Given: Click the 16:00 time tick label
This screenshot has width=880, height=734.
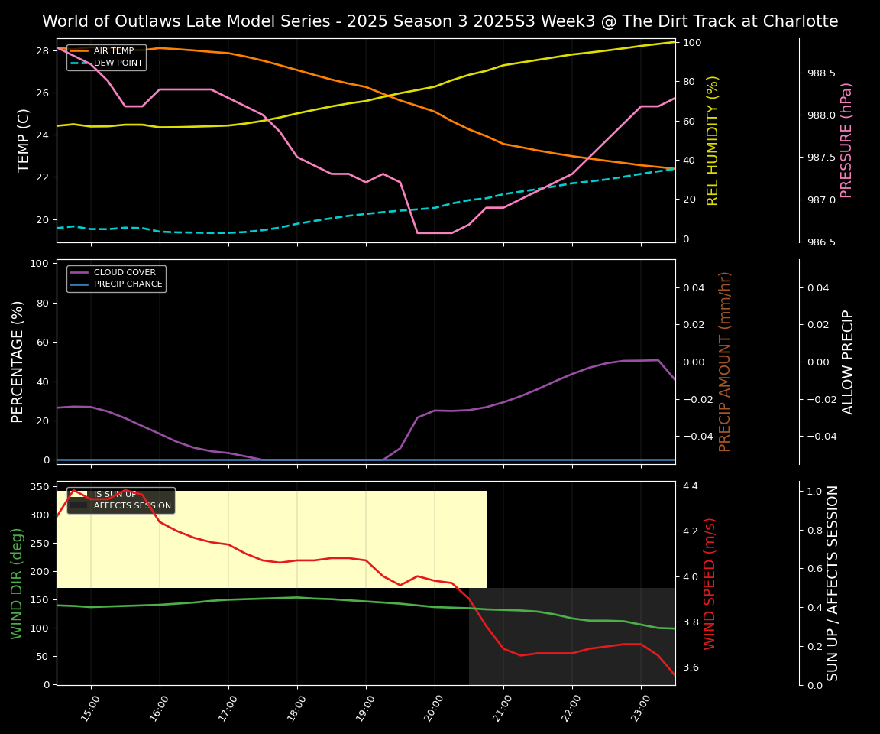Looking at the screenshot, I should 160,709.
